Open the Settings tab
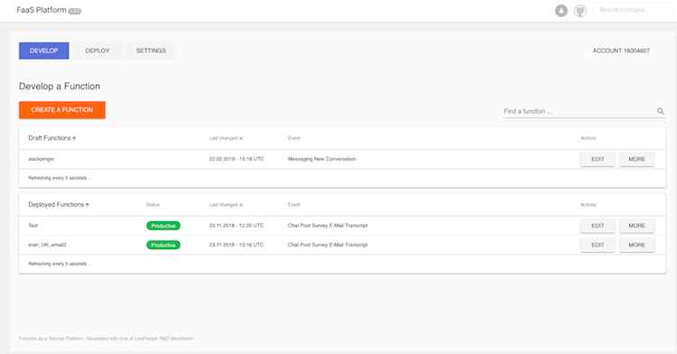The width and height of the screenshot is (677, 354). [151, 51]
